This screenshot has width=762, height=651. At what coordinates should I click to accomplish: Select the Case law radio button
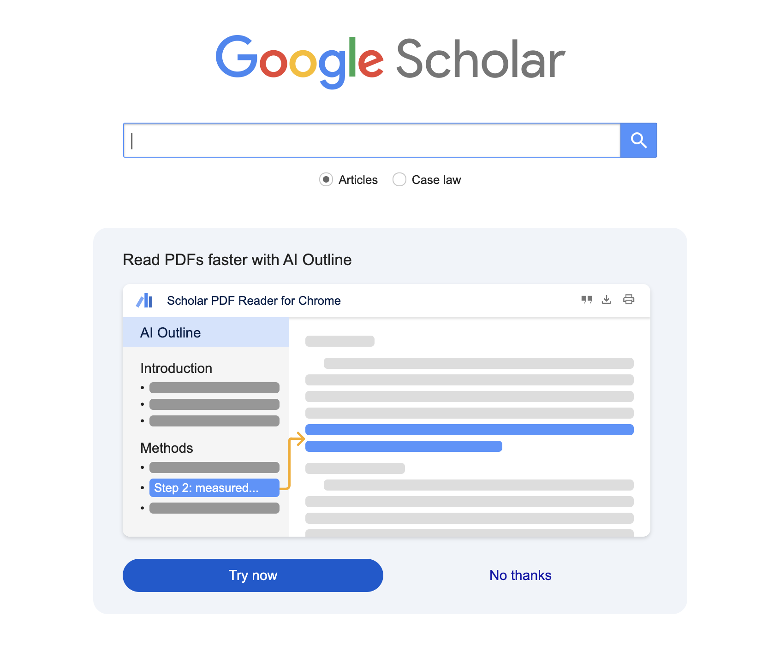click(399, 179)
